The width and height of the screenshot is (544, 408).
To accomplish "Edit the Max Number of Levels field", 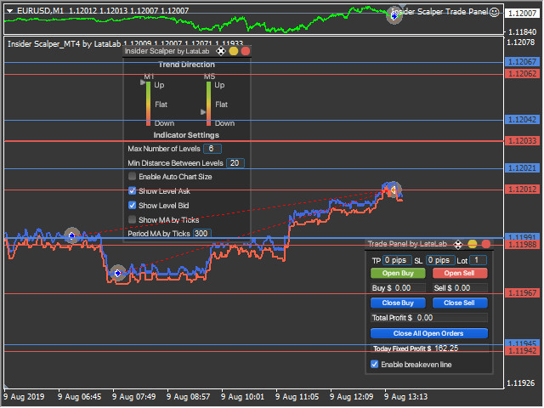I will coord(212,149).
